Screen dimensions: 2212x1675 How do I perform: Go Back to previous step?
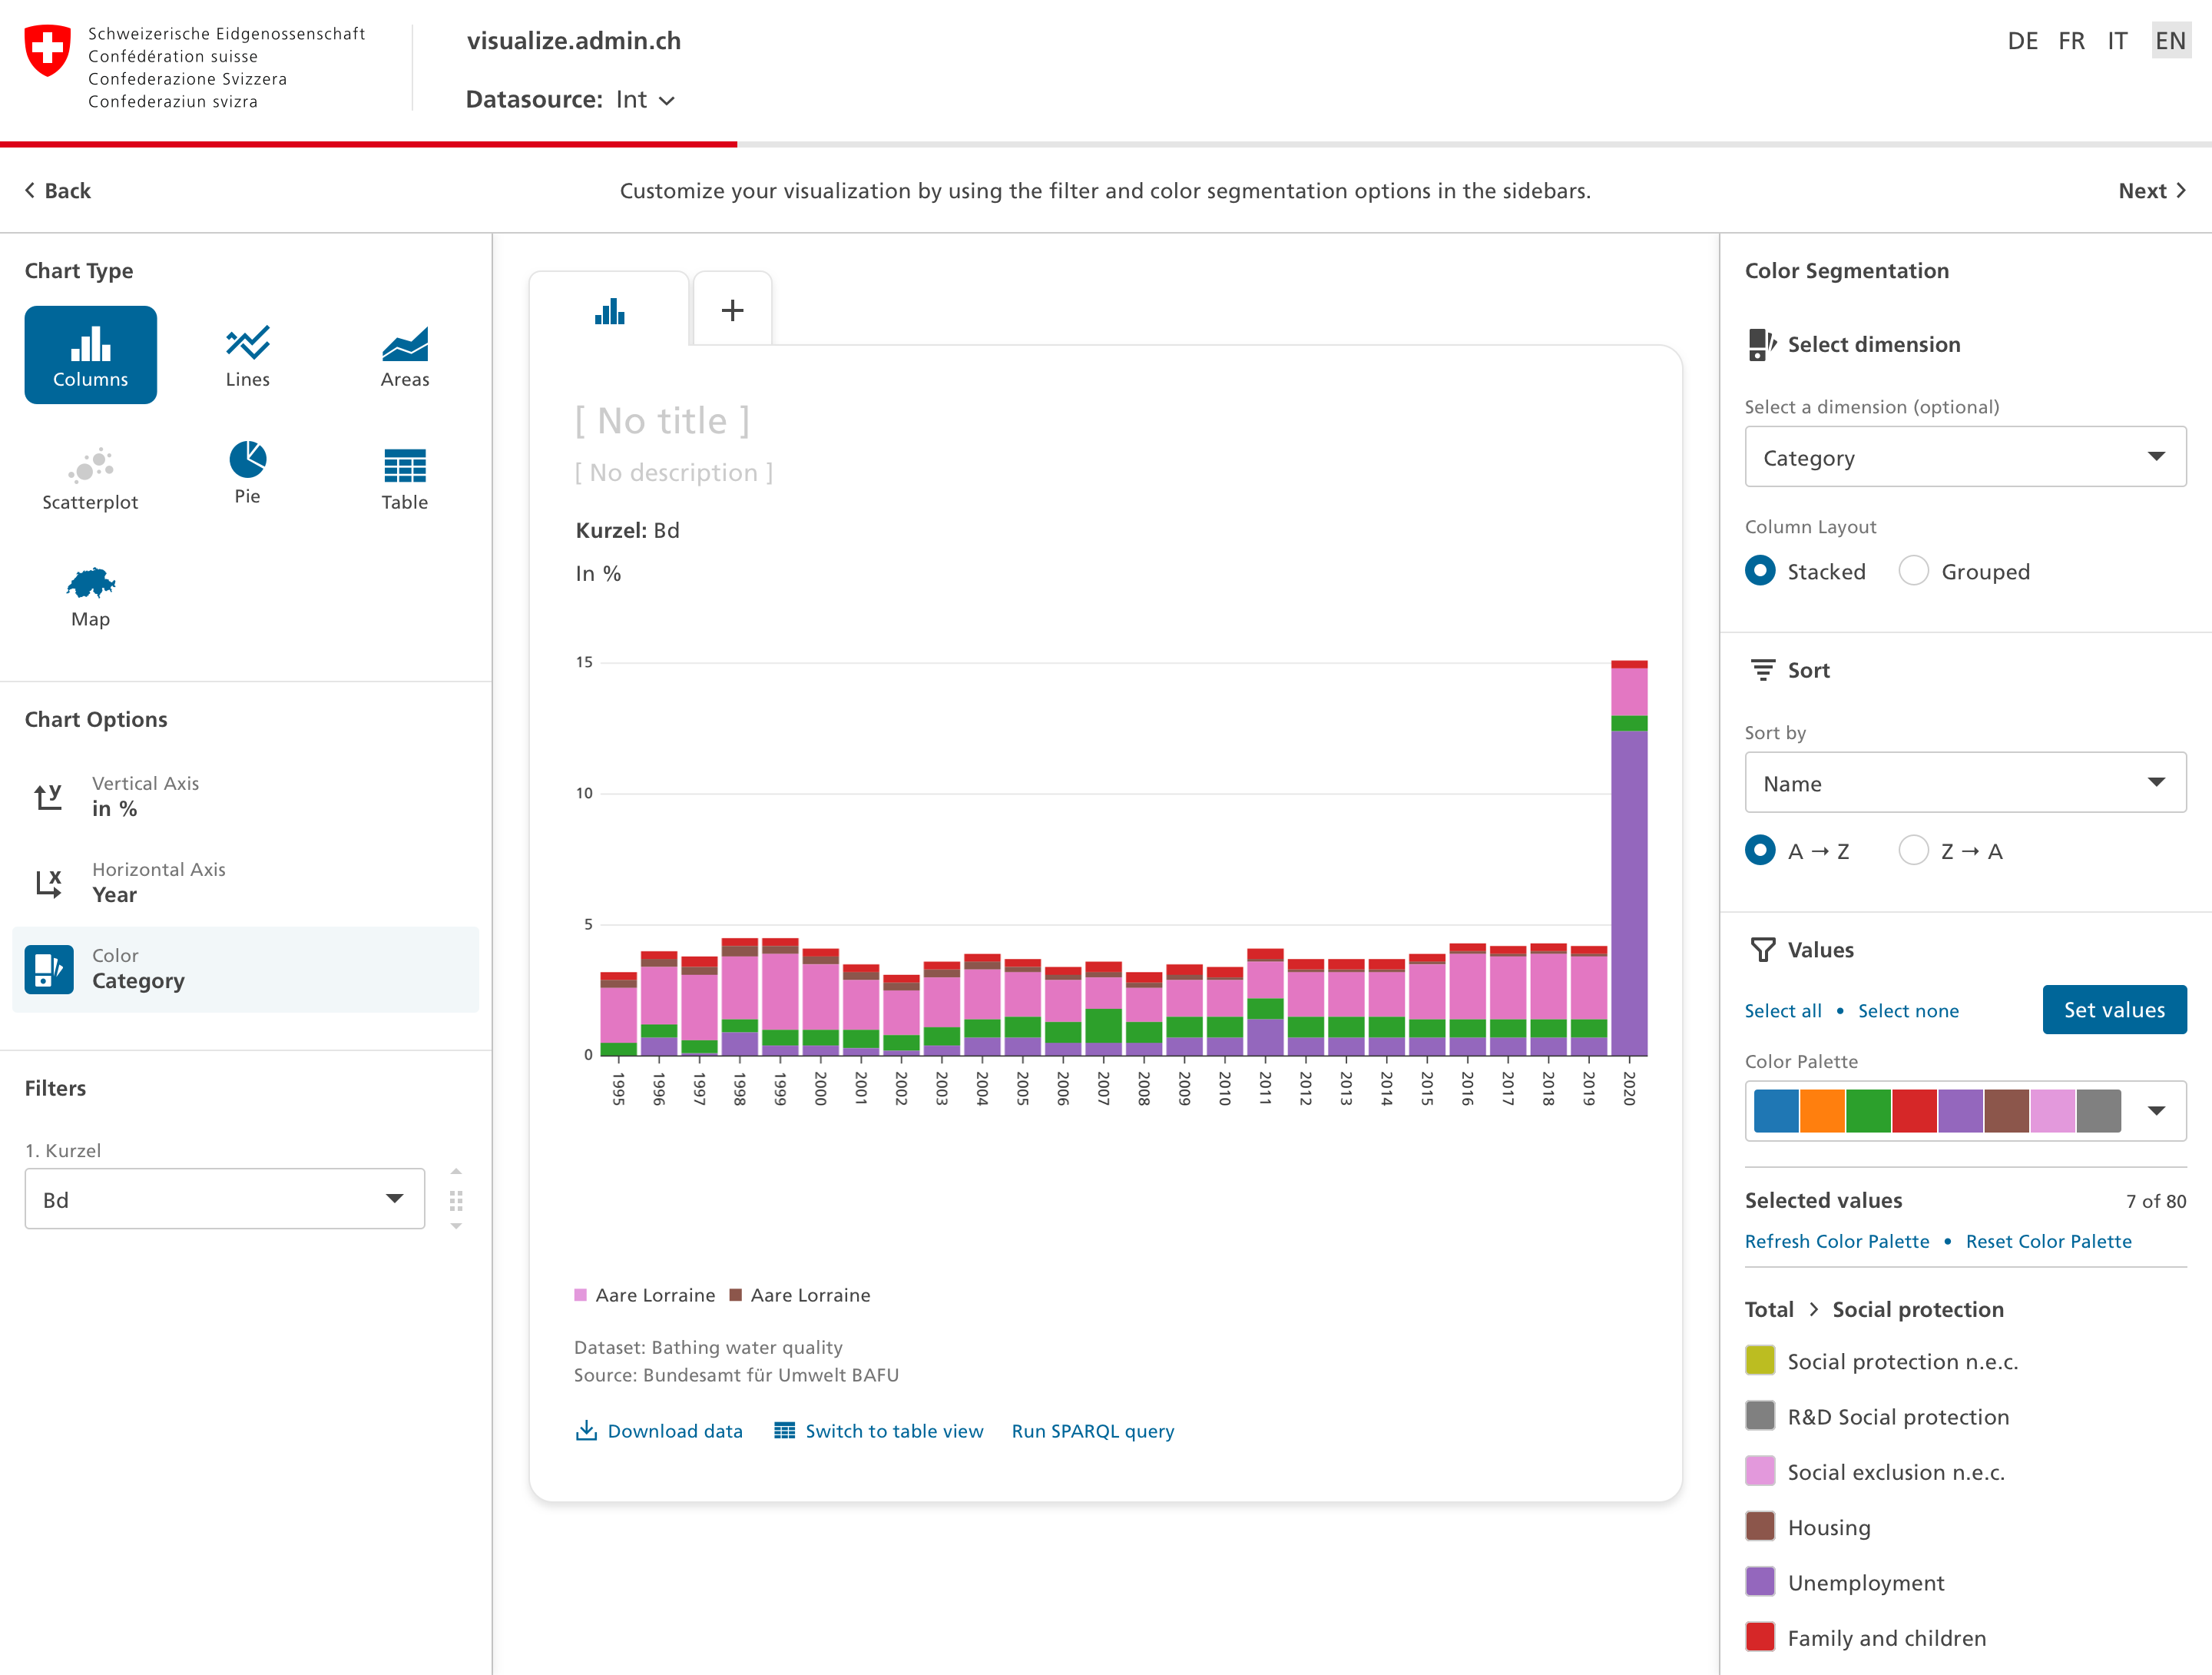coord(57,190)
